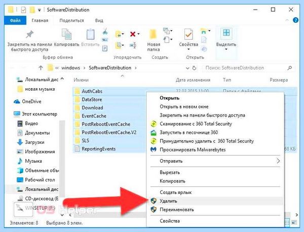The height and width of the screenshot is (232, 304).
Task: Choose Сканирование с 360 Total Security
Action: click(215, 124)
